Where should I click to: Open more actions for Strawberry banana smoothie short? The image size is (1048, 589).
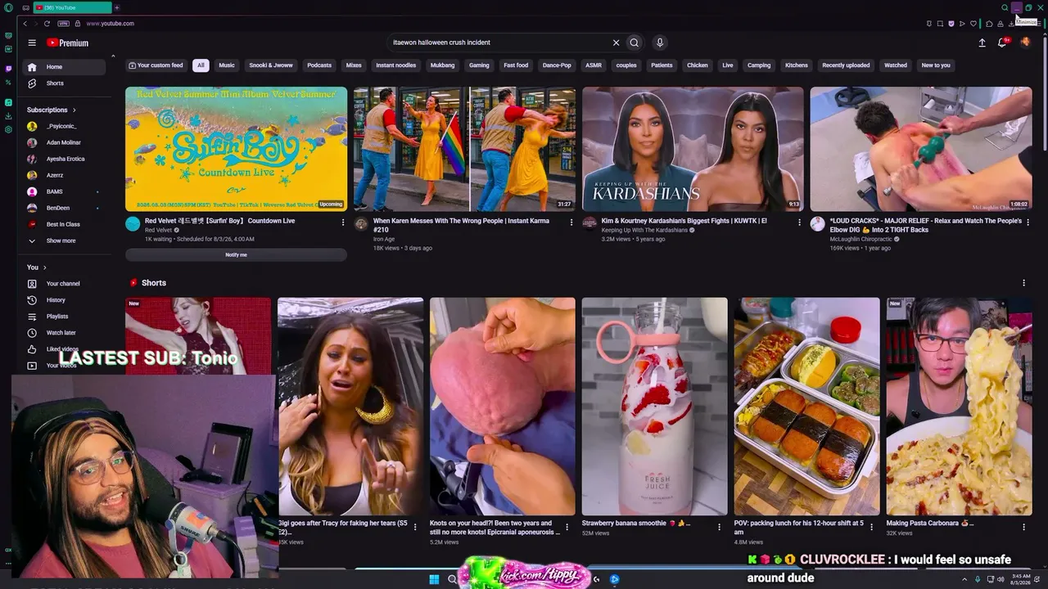(719, 527)
